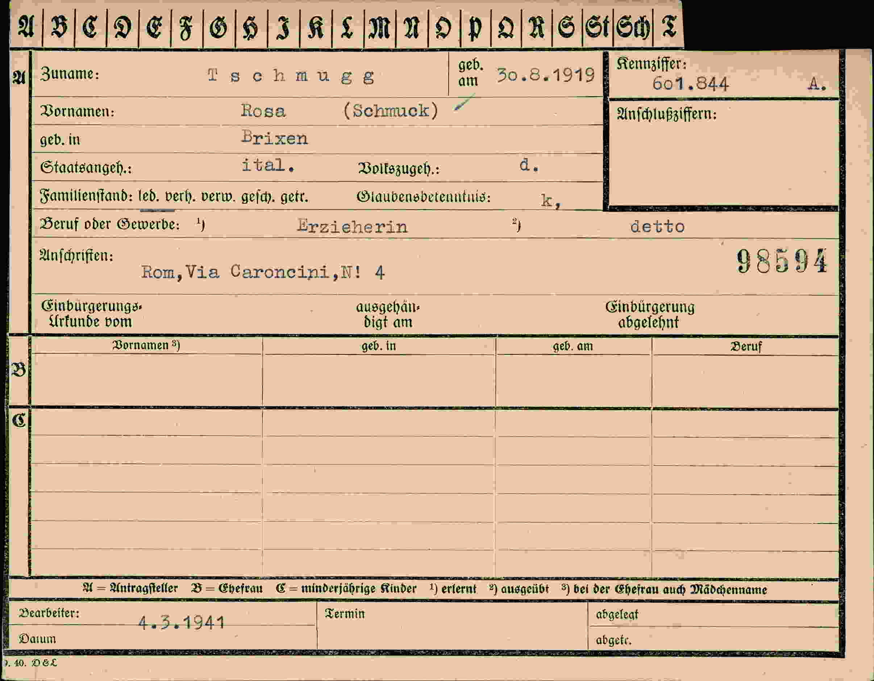874x681 pixels.
Task: Click the abgelegt label
Action: point(617,615)
